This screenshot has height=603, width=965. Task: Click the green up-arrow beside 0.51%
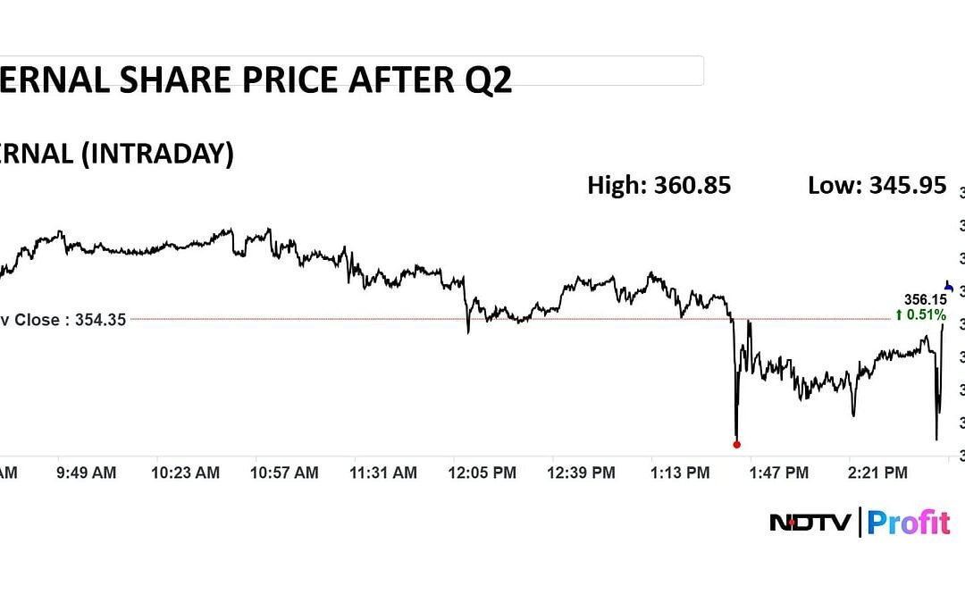tap(899, 314)
